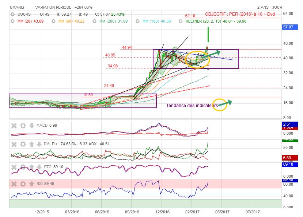Open DMI indicator settings gear
303x217 pixels.
pos(23,144)
